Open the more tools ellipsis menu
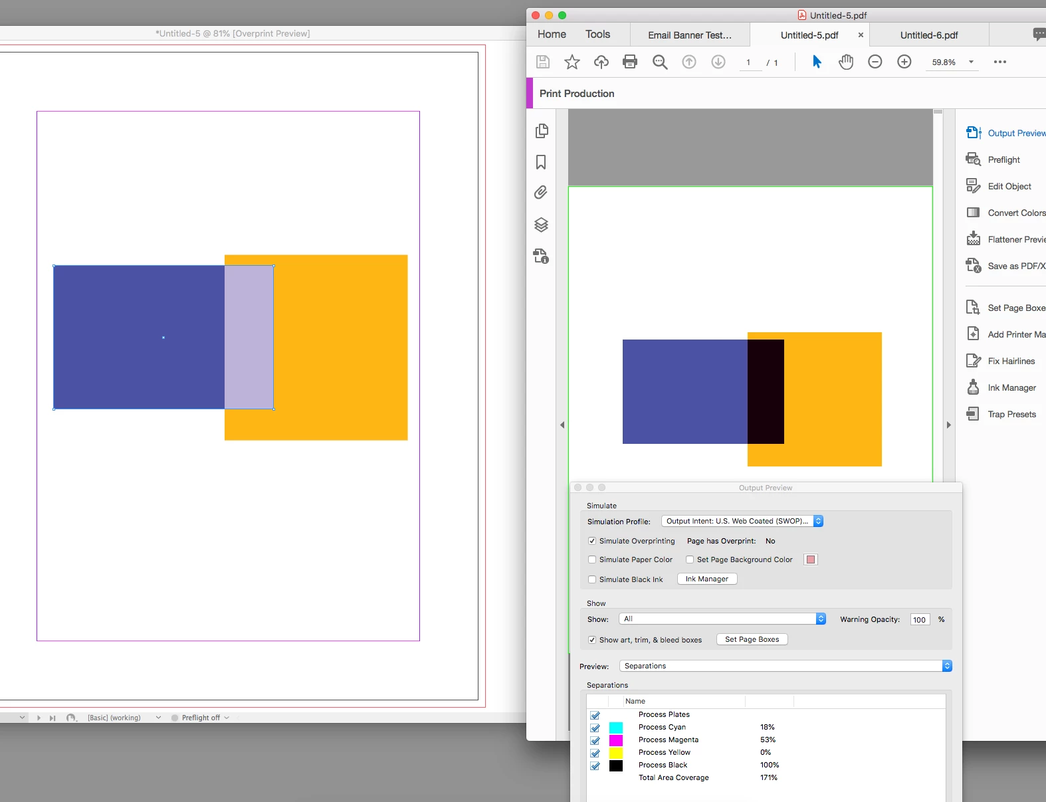 [x=1000, y=62]
